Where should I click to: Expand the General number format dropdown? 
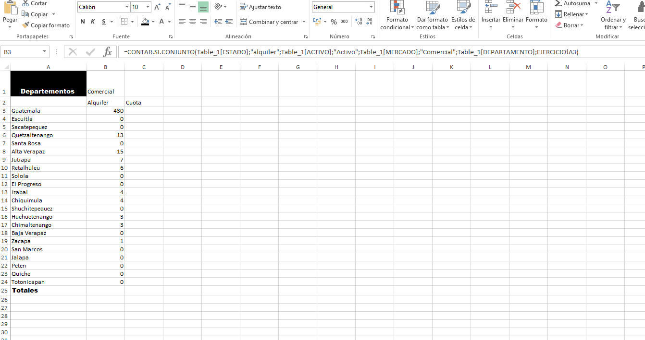click(371, 7)
